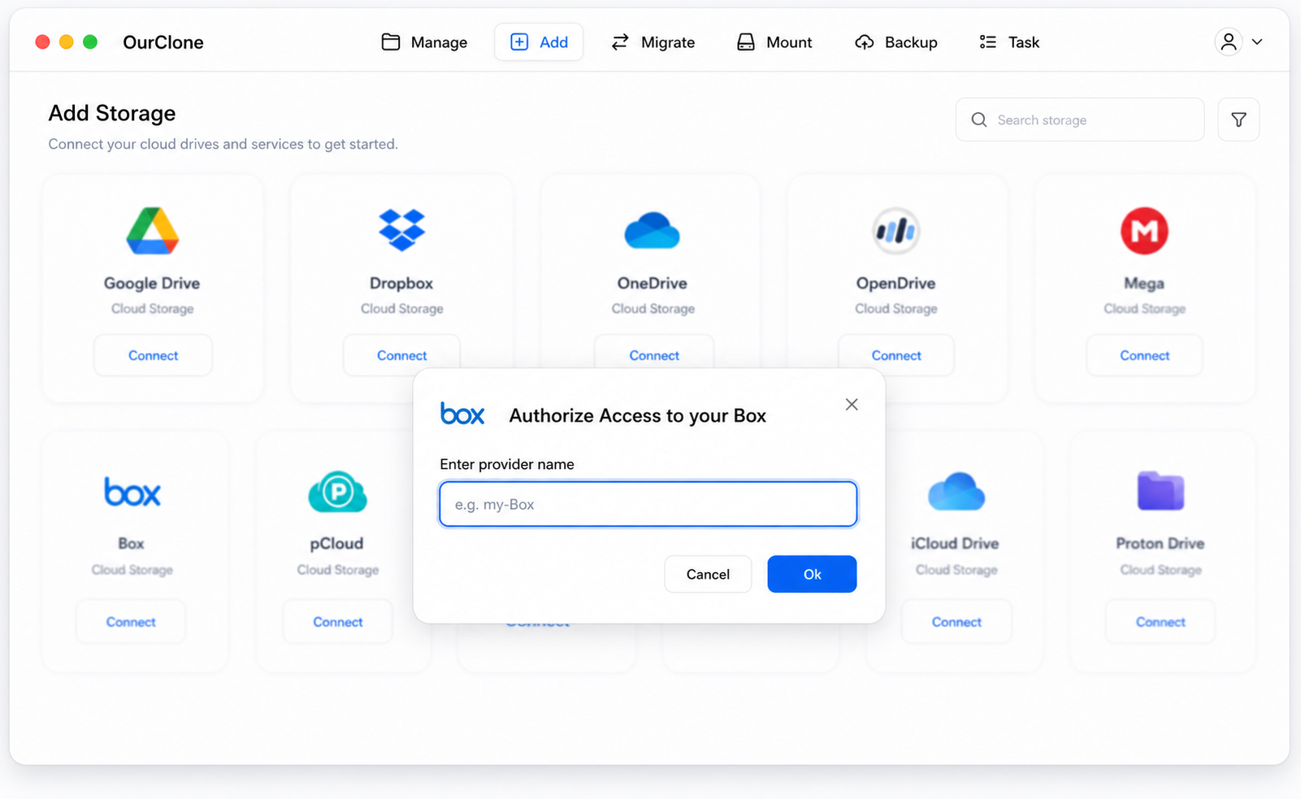Image resolution: width=1301 pixels, height=799 pixels.
Task: Click the OneDrive card title
Action: pos(653,283)
